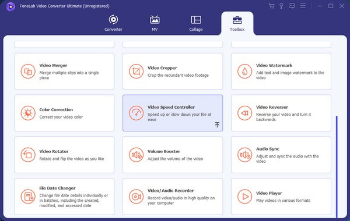Click the Video Merger icon
Image resolution: width=350 pixels, height=221 pixels.
pos(28,72)
